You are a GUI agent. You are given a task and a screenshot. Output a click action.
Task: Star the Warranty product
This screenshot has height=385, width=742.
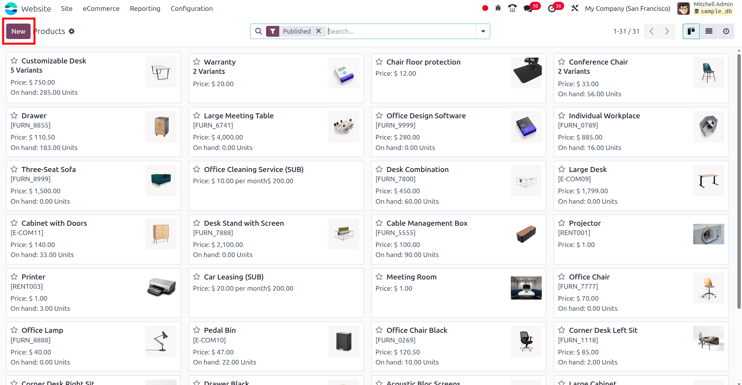[x=197, y=62]
